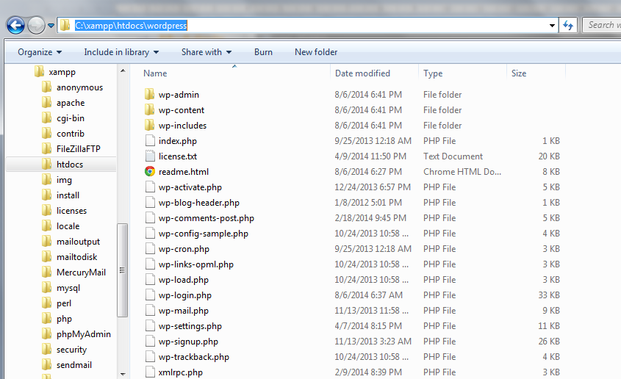The height and width of the screenshot is (379, 621).
Task: Select the contrib folder in tree
Action: click(71, 134)
